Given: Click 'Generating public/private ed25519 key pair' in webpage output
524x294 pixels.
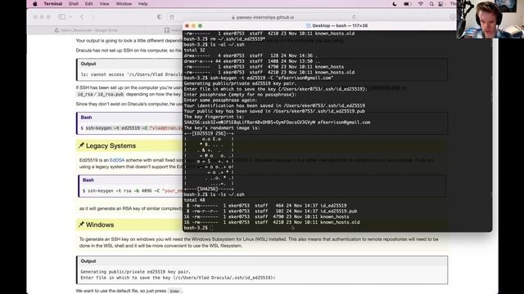Looking at the screenshot, I should [x=135, y=272].
